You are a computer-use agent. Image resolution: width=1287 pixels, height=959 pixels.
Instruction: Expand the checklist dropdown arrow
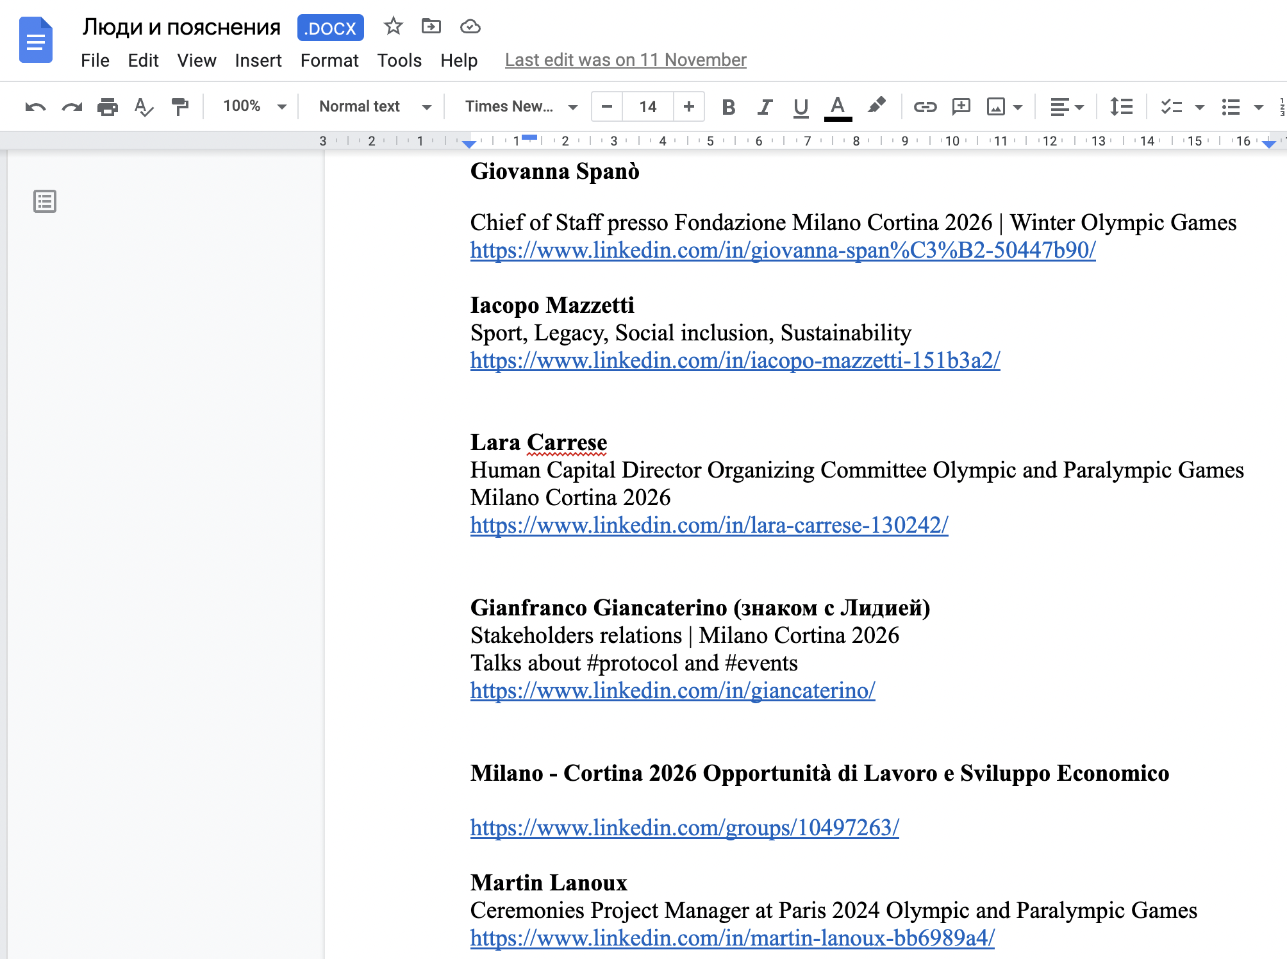1199,107
